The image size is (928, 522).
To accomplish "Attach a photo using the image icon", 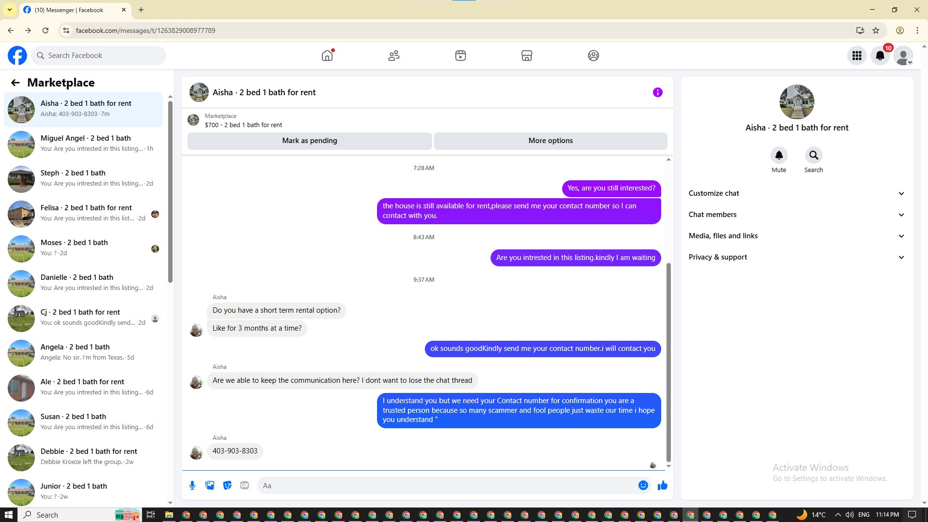I will click(210, 485).
